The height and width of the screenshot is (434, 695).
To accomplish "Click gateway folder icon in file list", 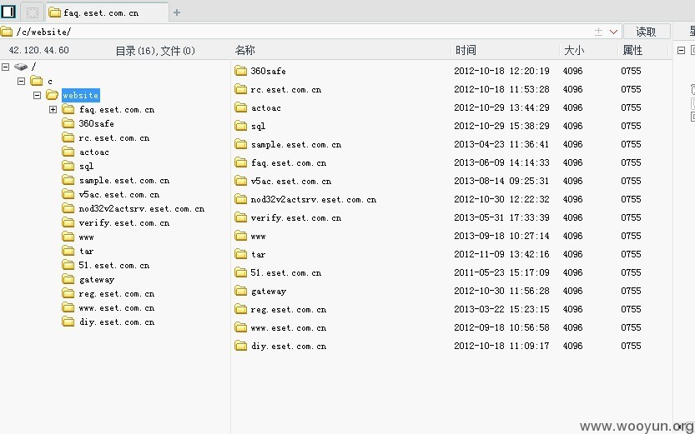I will (240, 291).
